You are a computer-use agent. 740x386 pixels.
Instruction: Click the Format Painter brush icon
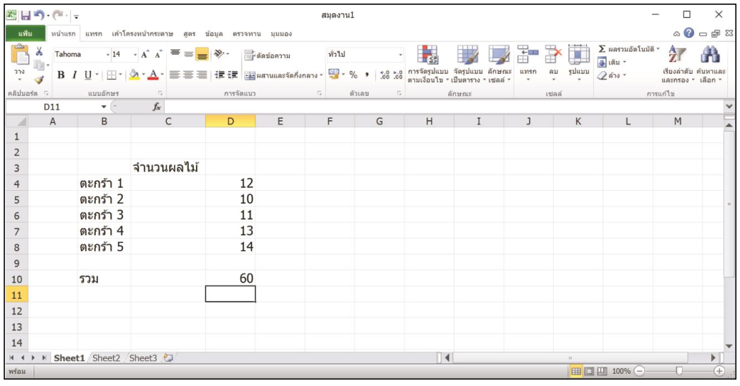39,80
